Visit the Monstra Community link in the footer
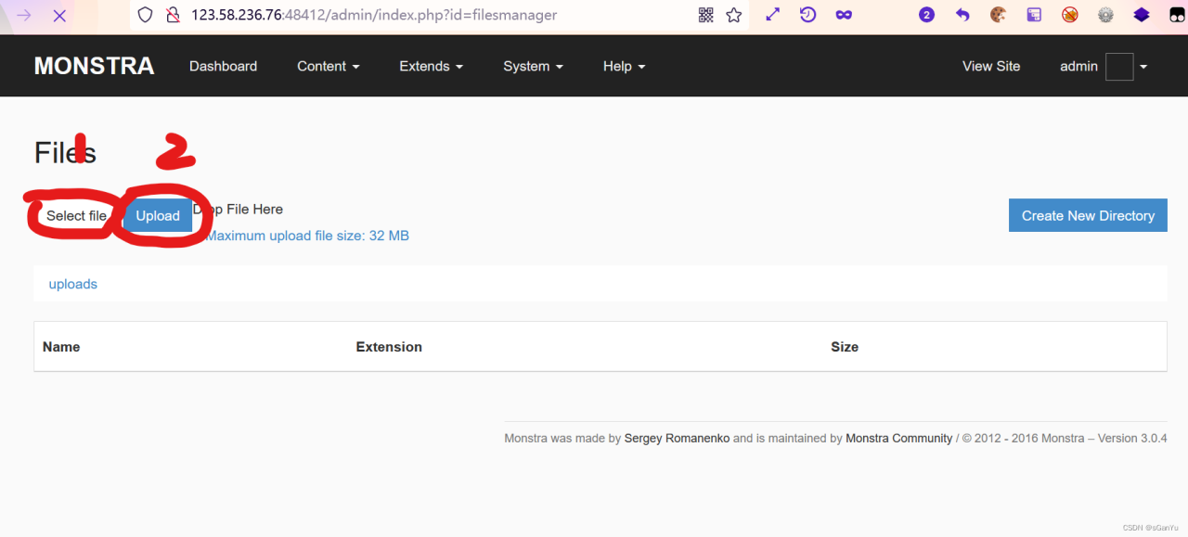1188x537 pixels. point(898,438)
